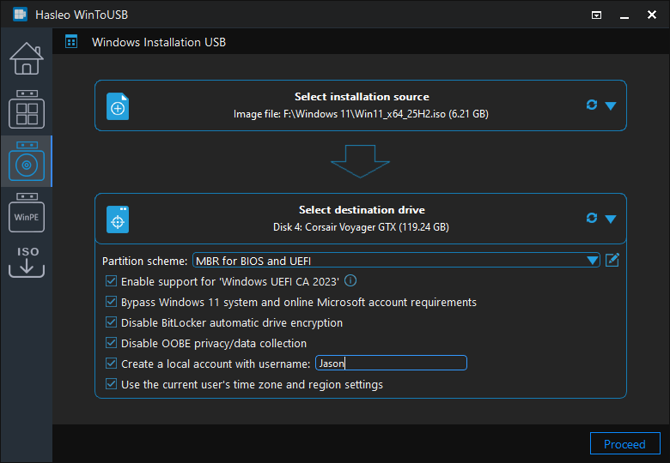Click Disk 4: Corsair Voyager GTX text
670x463 pixels.
pyautogui.click(x=361, y=227)
